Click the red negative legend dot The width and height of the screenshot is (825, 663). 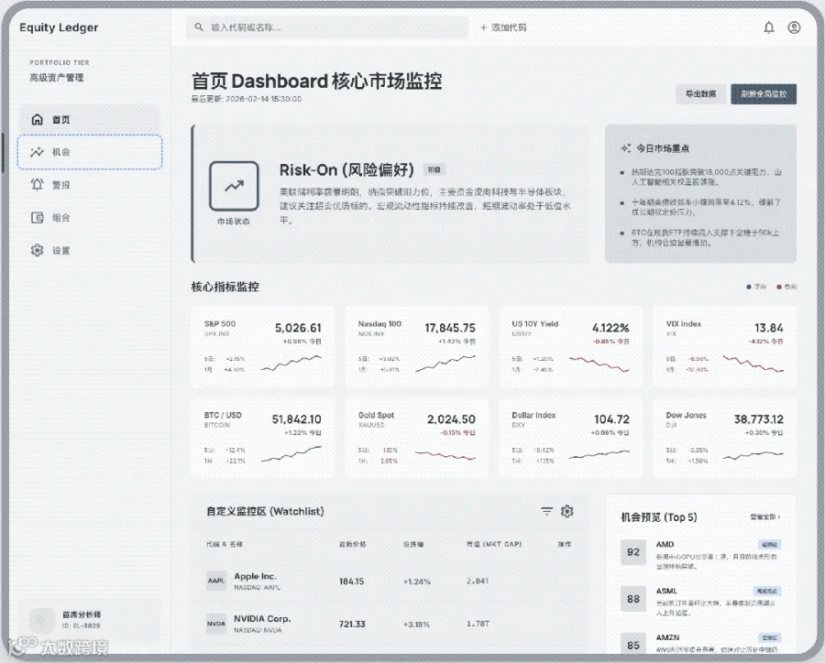778,287
